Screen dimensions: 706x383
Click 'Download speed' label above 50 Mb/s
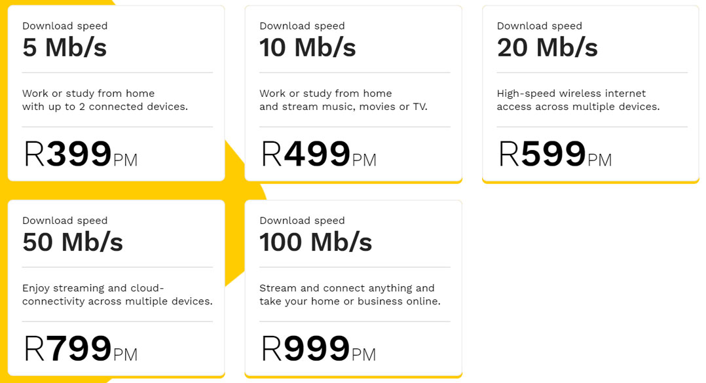(x=65, y=221)
